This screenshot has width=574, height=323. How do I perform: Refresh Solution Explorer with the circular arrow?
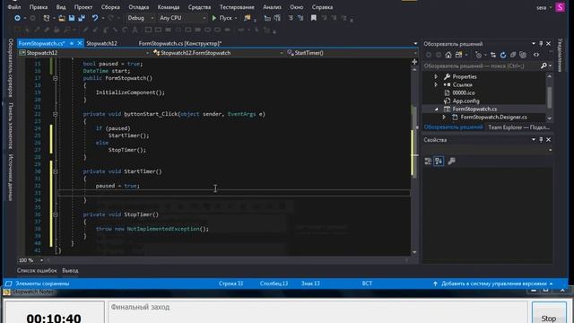point(503,55)
